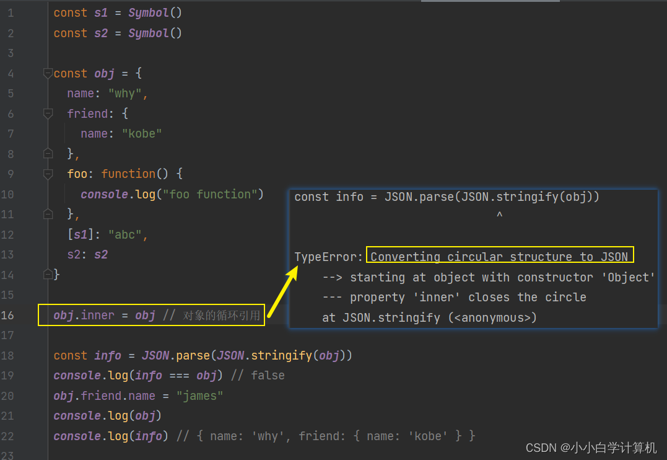Click the friend closing fold marker on line 8
667x460 pixels.
48,154
